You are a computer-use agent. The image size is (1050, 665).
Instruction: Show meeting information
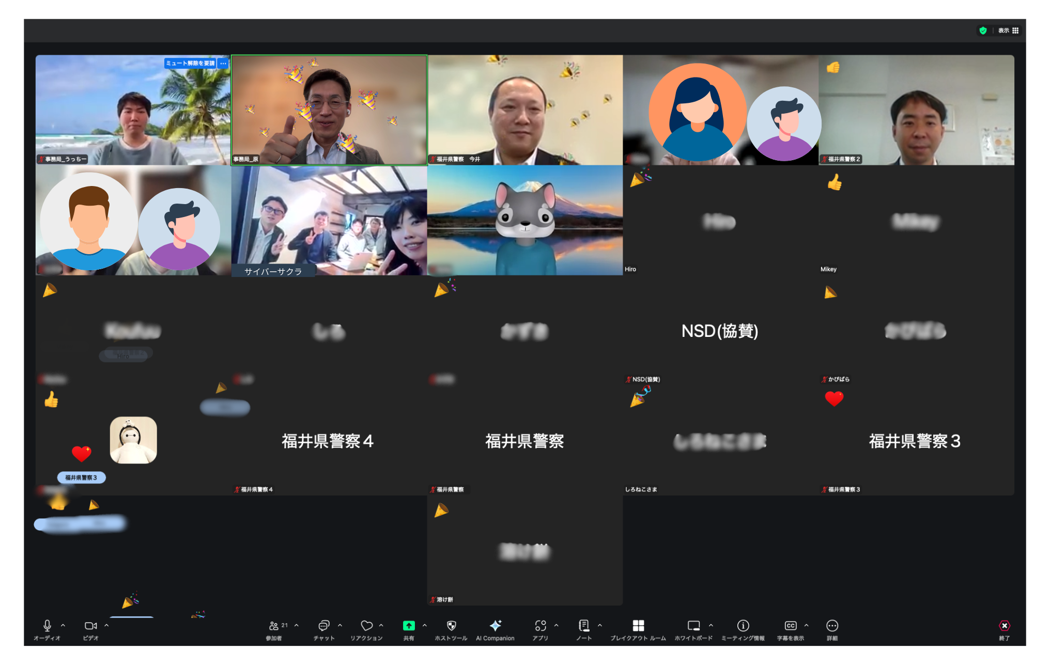743,626
